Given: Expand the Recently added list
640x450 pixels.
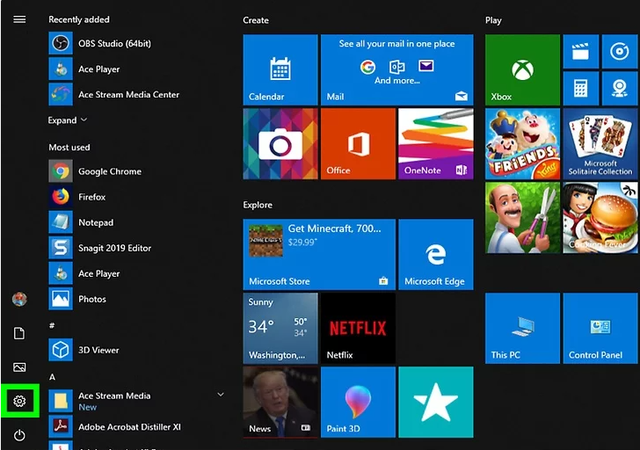Looking at the screenshot, I should (68, 120).
